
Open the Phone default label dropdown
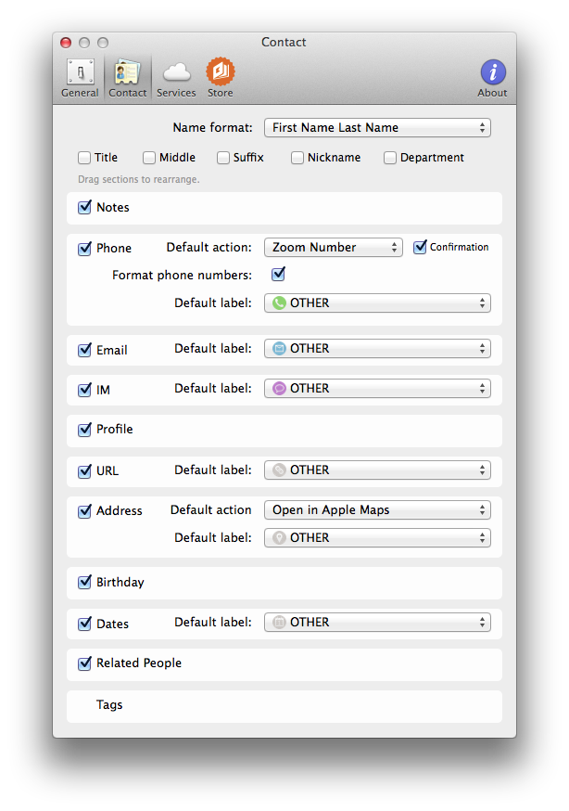click(377, 303)
